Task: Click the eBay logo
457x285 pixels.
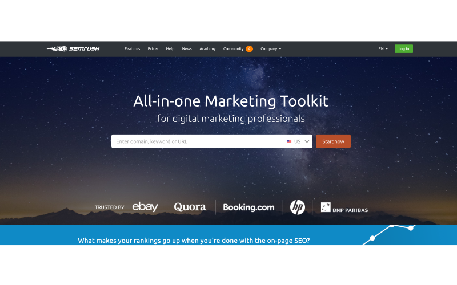Action: click(145, 207)
